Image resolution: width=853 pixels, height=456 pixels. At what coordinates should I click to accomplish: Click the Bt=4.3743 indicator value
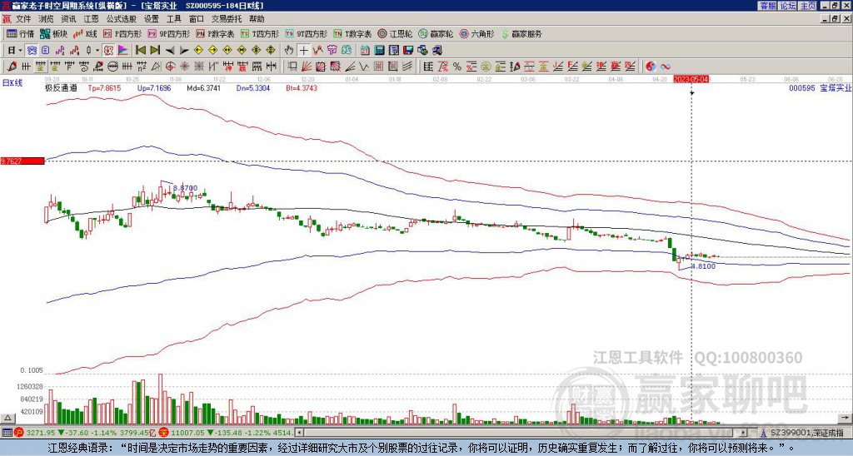(302, 87)
